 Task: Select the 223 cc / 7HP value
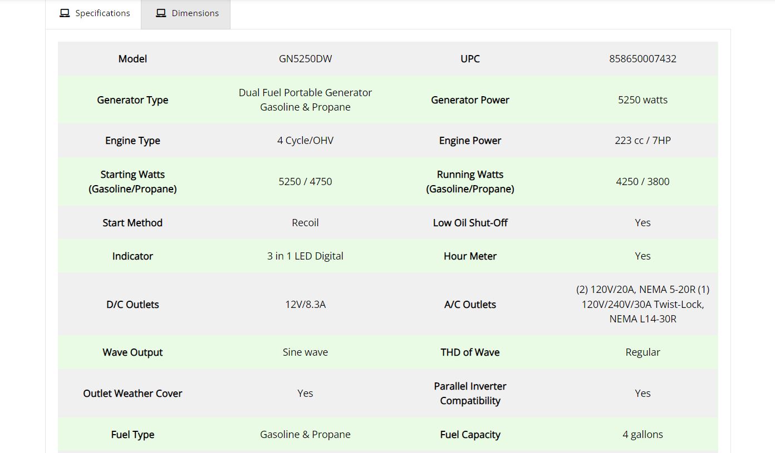642,141
